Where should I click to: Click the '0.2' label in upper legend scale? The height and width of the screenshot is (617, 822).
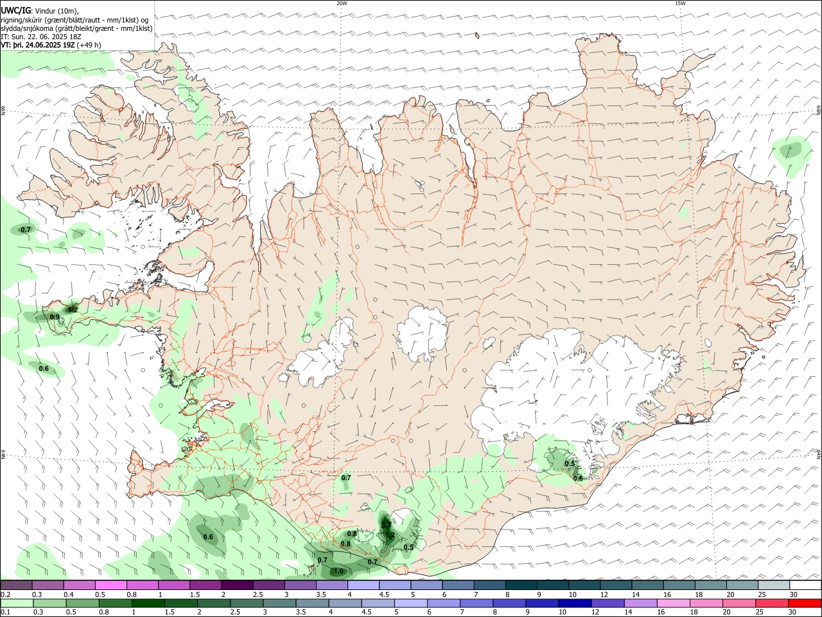(x=5, y=595)
